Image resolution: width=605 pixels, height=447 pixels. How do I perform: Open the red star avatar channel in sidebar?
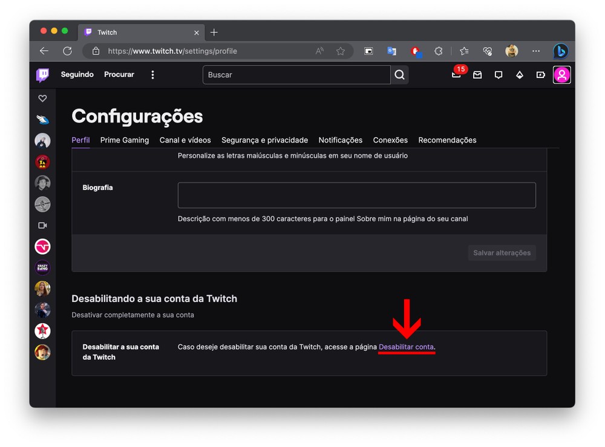pos(42,331)
